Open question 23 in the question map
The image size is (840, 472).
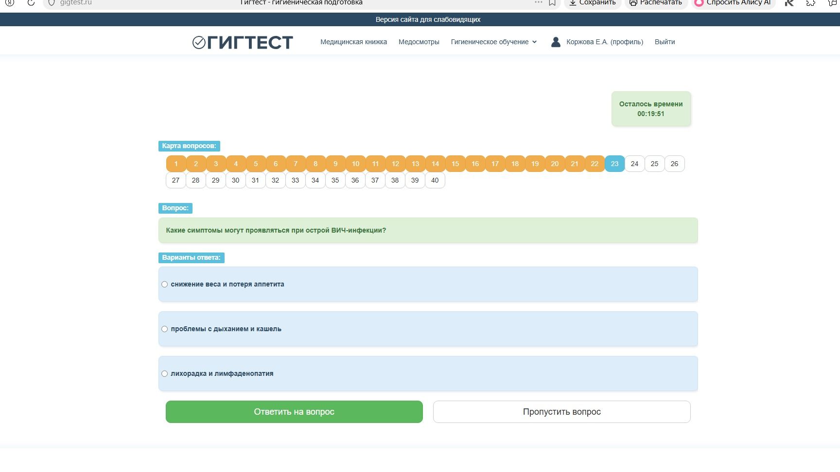pos(614,164)
